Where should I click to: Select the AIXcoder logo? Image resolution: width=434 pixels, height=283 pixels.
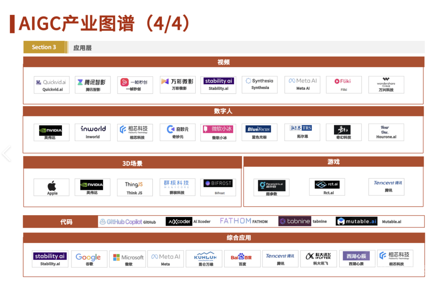click(179, 221)
